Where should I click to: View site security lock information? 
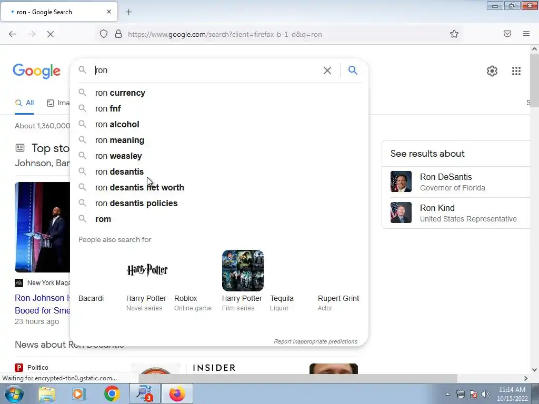(118, 34)
